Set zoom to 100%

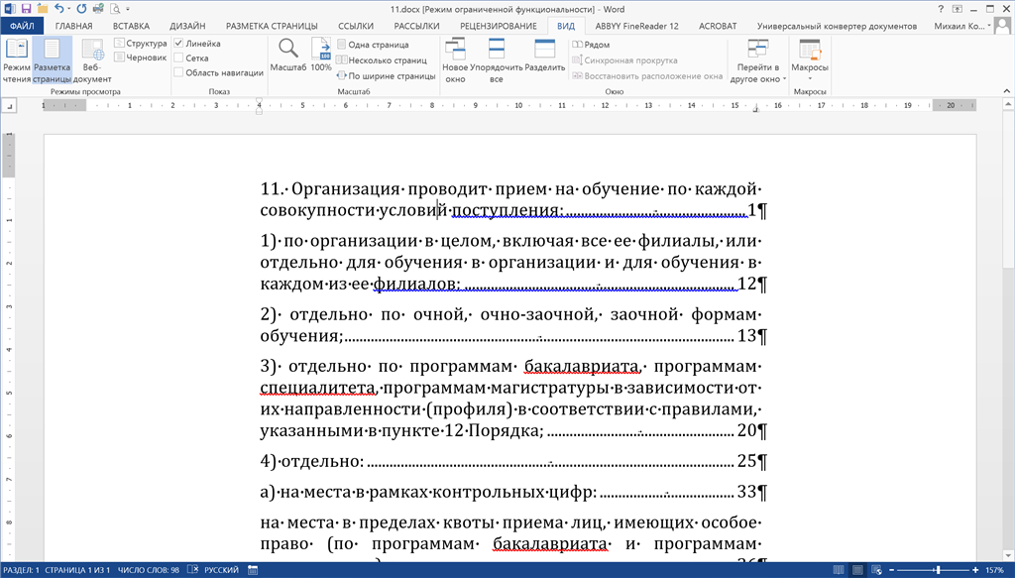coord(321,55)
